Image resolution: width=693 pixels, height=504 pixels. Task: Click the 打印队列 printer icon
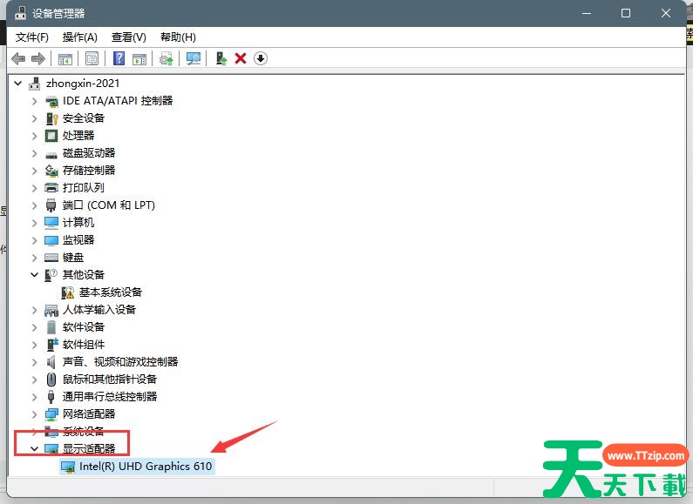[51, 187]
